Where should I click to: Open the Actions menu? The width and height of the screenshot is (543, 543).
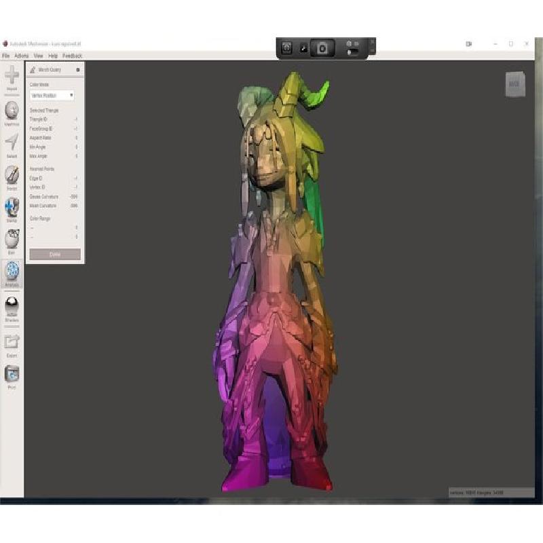pyautogui.click(x=22, y=56)
